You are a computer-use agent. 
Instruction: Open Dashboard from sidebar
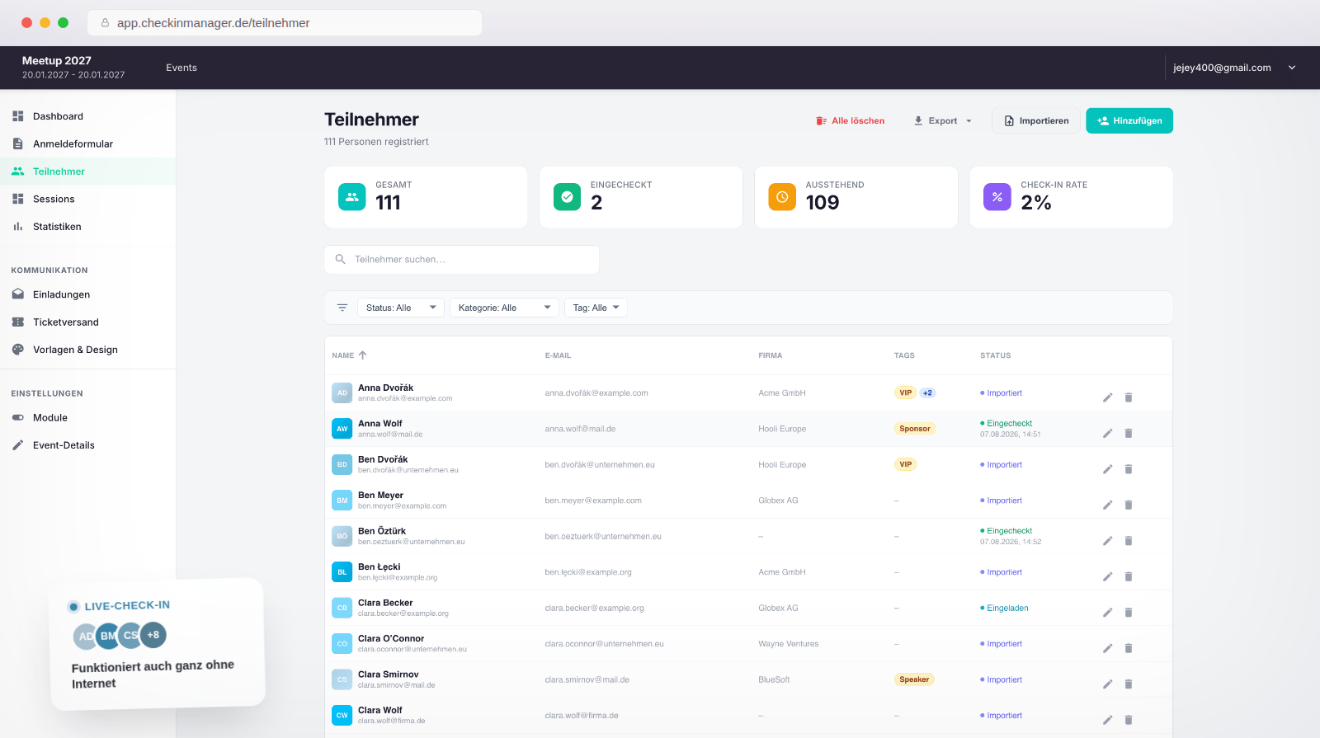pos(58,116)
